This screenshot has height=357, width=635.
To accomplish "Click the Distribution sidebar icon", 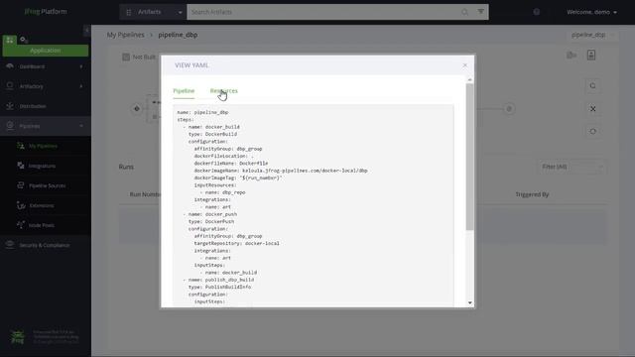I will point(10,106).
